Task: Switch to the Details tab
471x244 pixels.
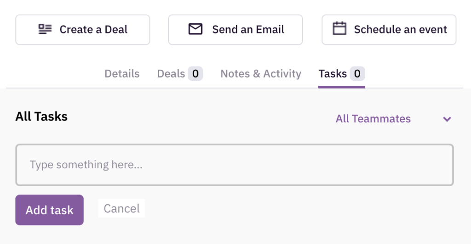Action: pyautogui.click(x=122, y=74)
